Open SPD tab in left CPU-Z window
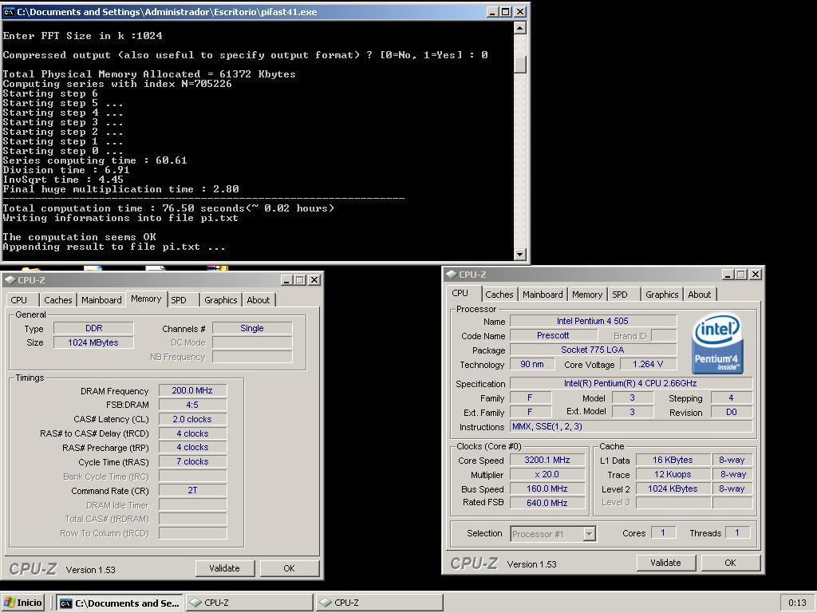The image size is (817, 613). tap(179, 300)
